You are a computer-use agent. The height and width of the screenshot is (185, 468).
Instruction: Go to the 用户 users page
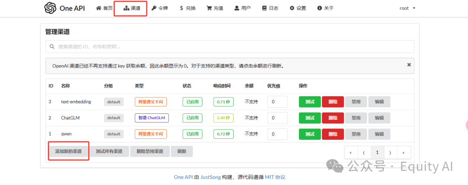coord(243,8)
